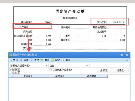Click the filter value input field
This screenshot has height=101, width=135.
pos(109,66)
